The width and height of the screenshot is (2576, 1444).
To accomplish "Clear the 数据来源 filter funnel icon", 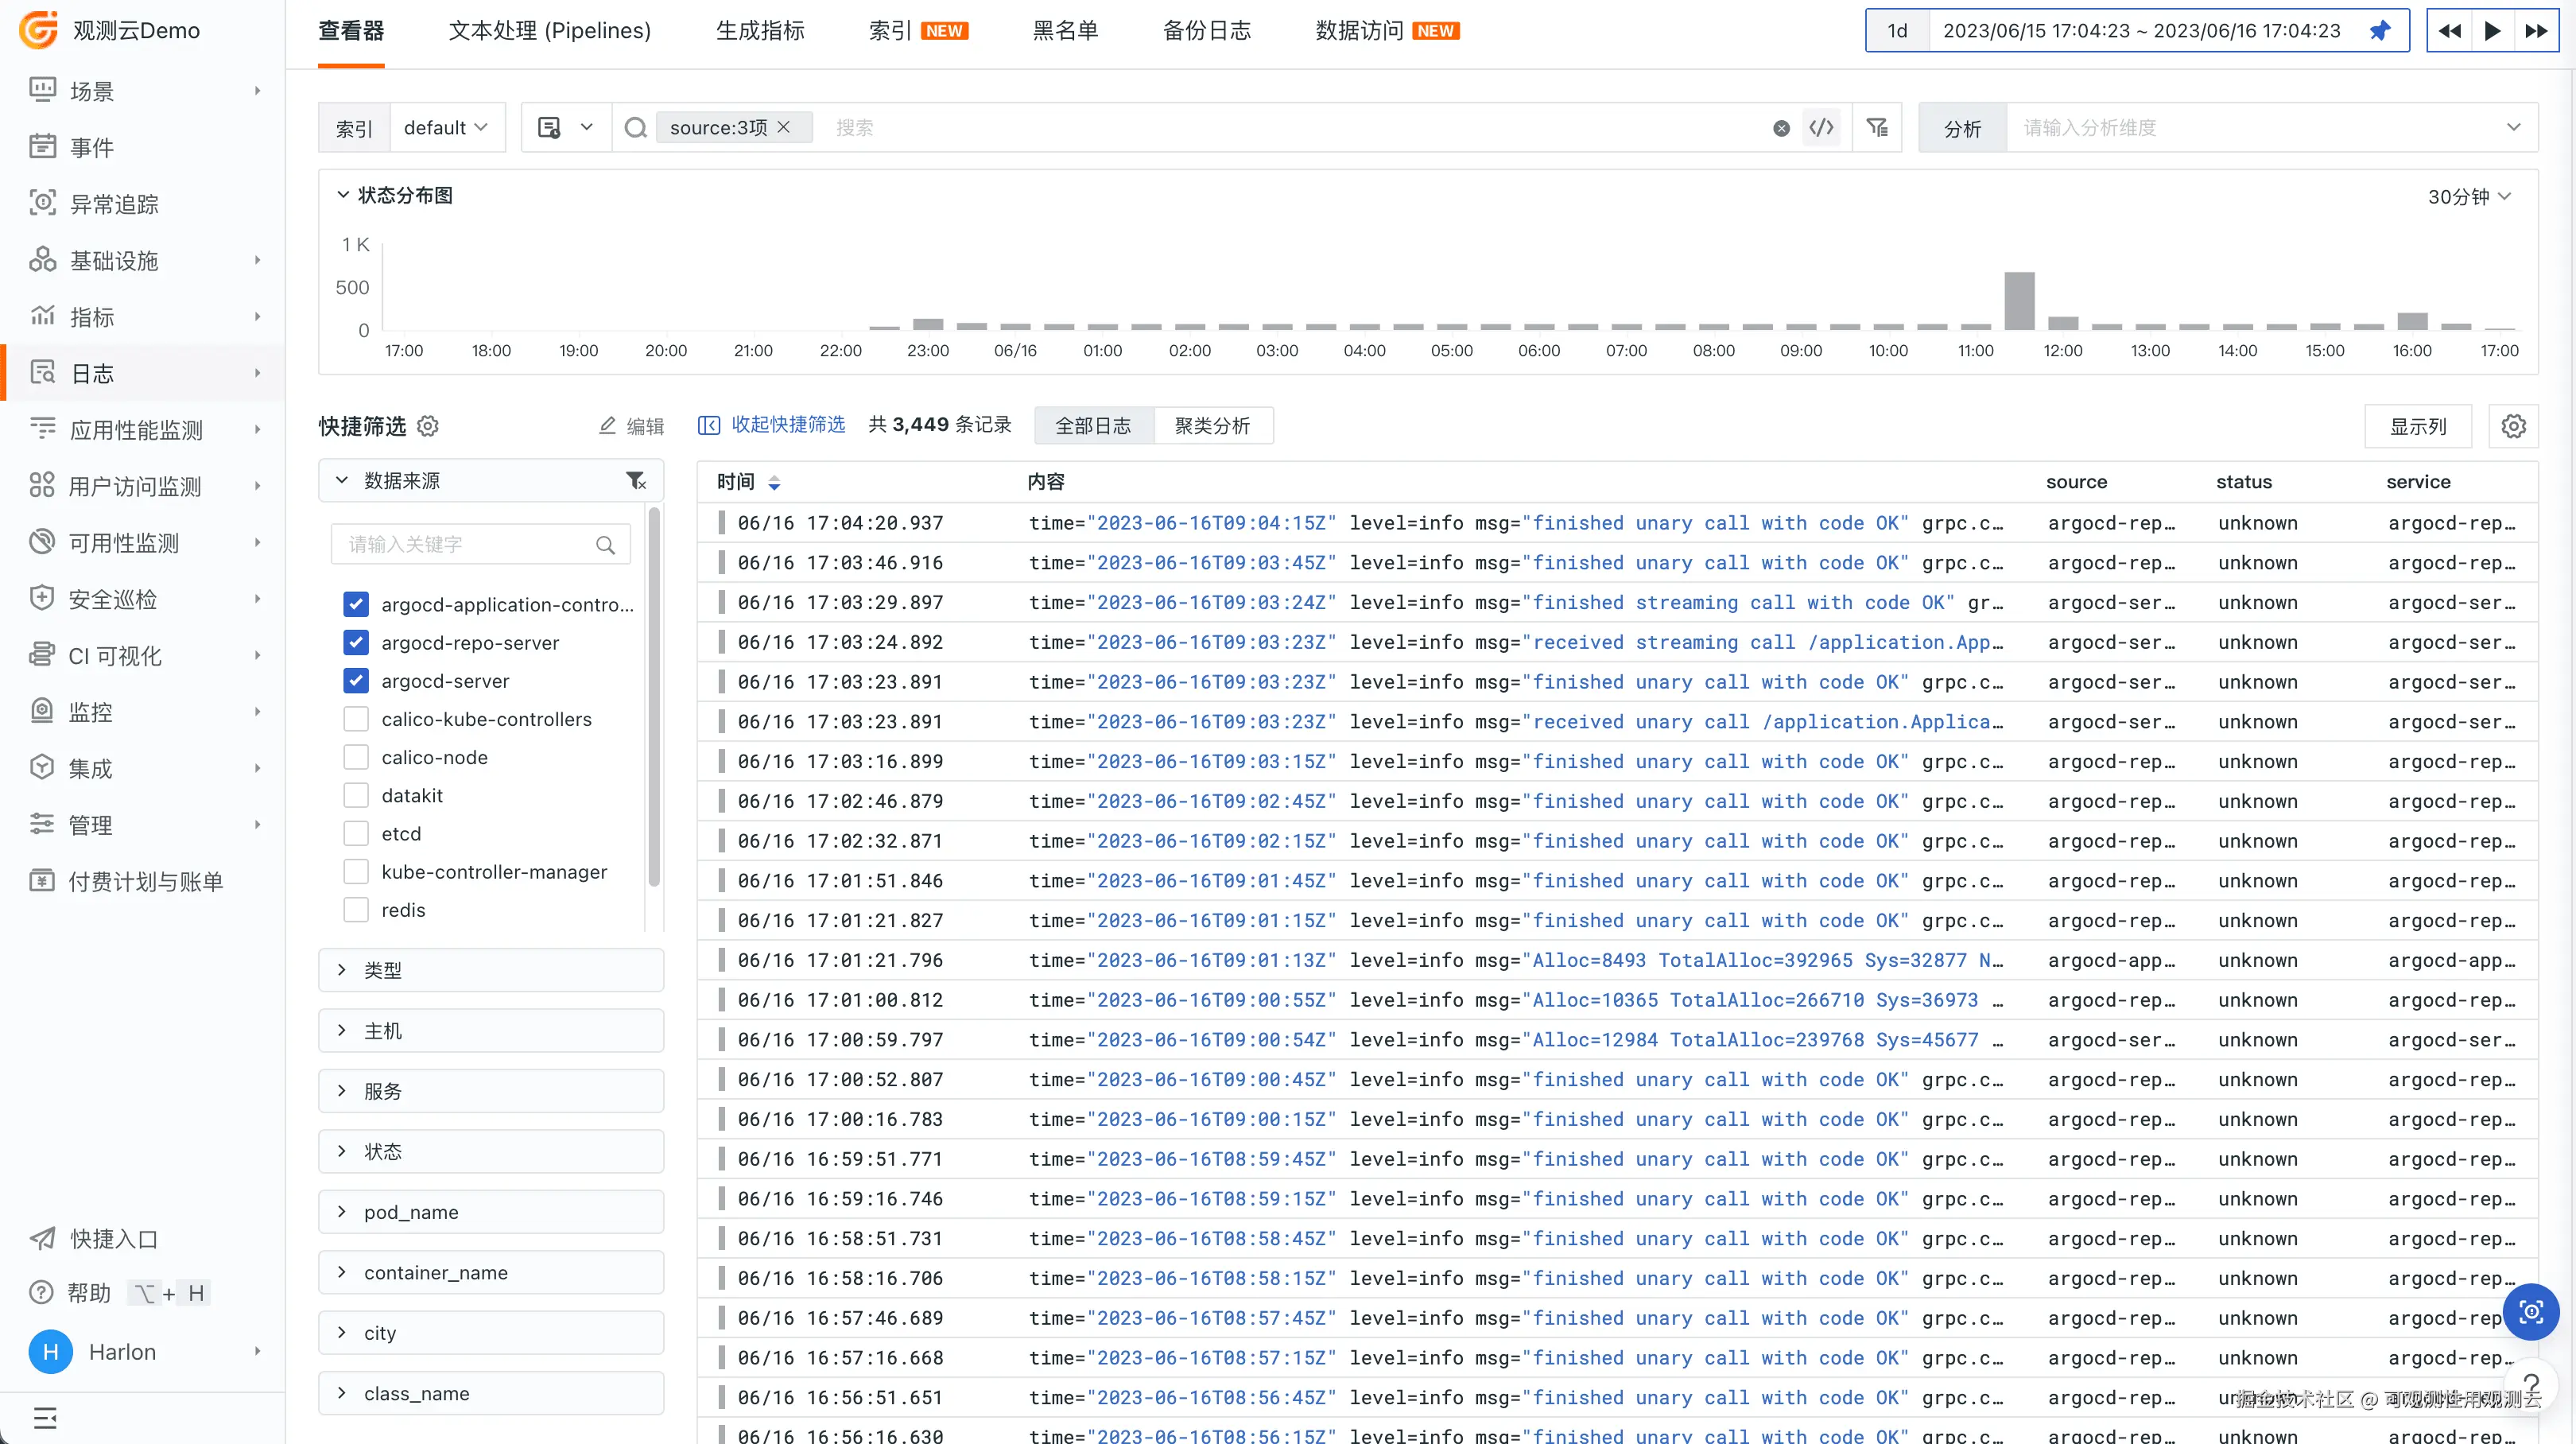I will [x=636, y=481].
